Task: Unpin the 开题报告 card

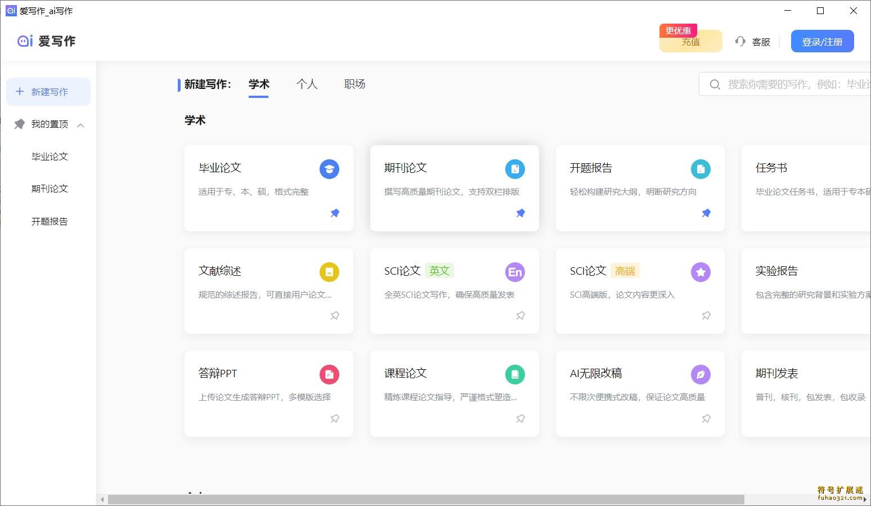Action: point(706,213)
